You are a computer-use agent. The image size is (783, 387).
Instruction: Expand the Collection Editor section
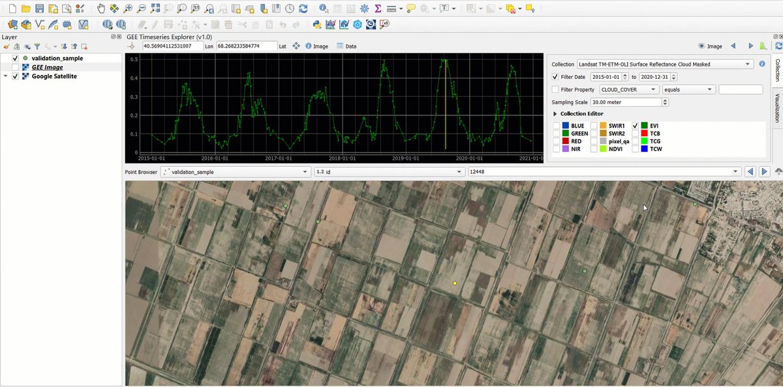point(555,114)
